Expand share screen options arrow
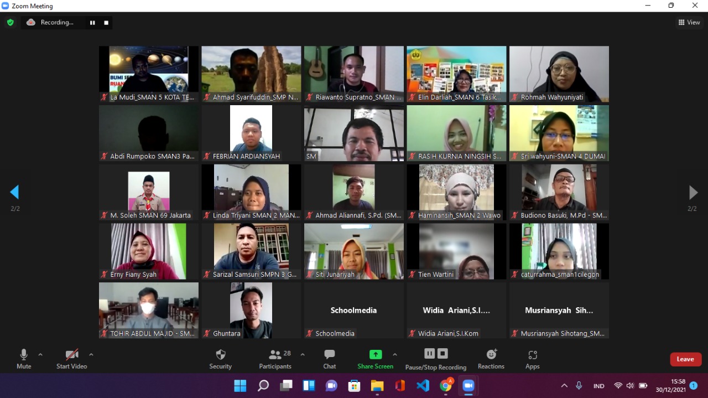Screen dimensions: 708x398 [x=395, y=354]
